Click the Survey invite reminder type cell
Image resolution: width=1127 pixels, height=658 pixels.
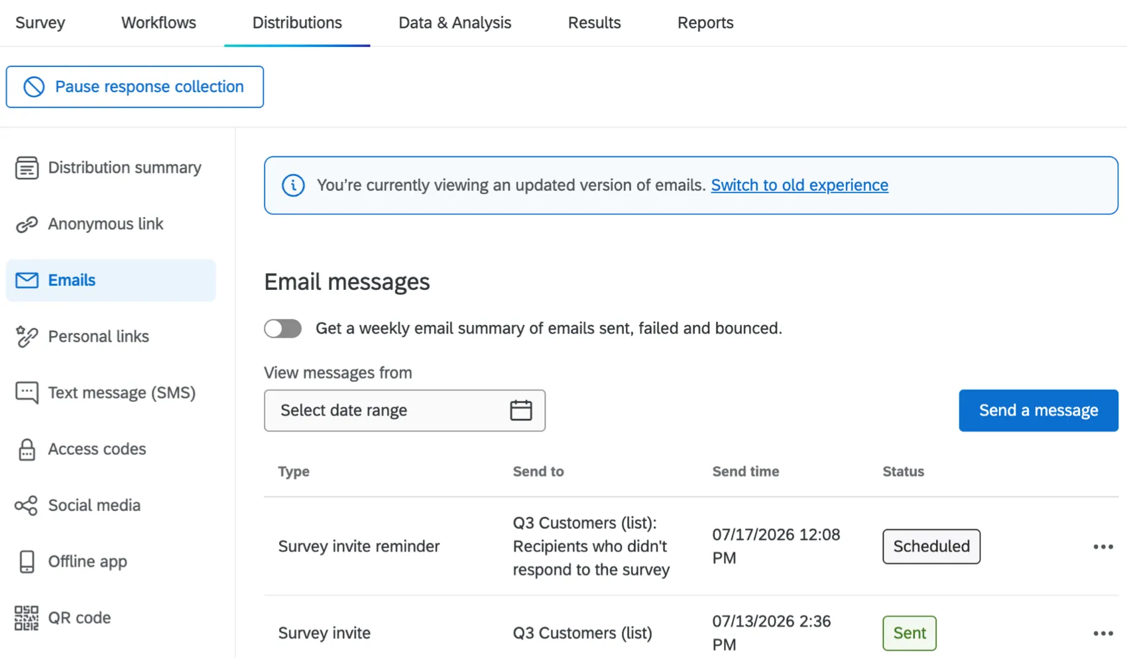359,547
